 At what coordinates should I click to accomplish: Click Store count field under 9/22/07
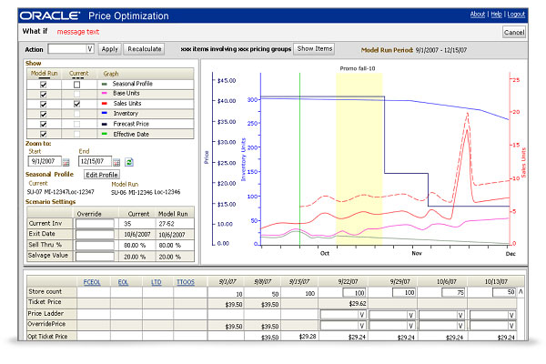(354, 292)
